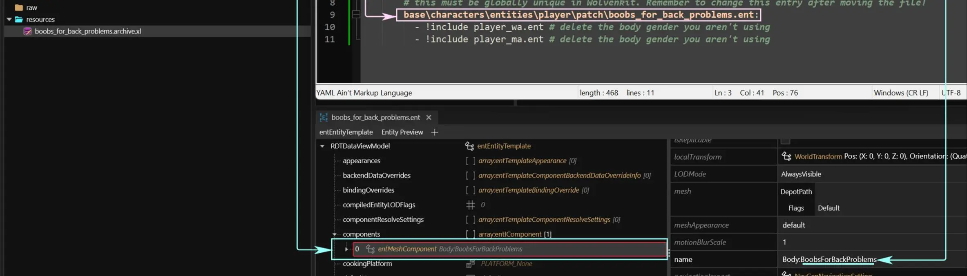Add a new view with plus button
This screenshot has height=276, width=967.
click(434, 132)
